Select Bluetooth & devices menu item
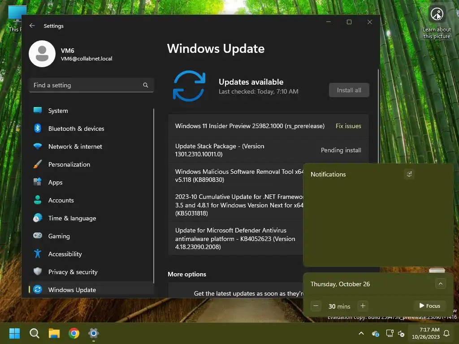 coord(91,129)
